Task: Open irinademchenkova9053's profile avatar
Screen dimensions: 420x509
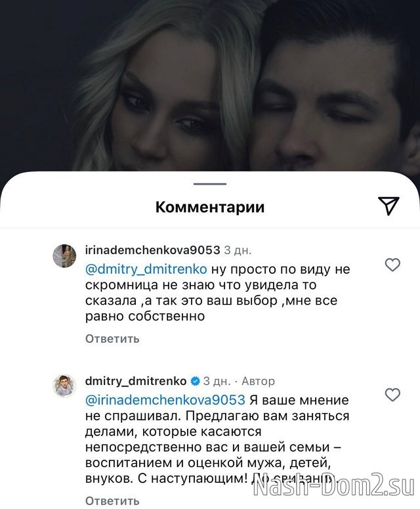Action: [64, 255]
